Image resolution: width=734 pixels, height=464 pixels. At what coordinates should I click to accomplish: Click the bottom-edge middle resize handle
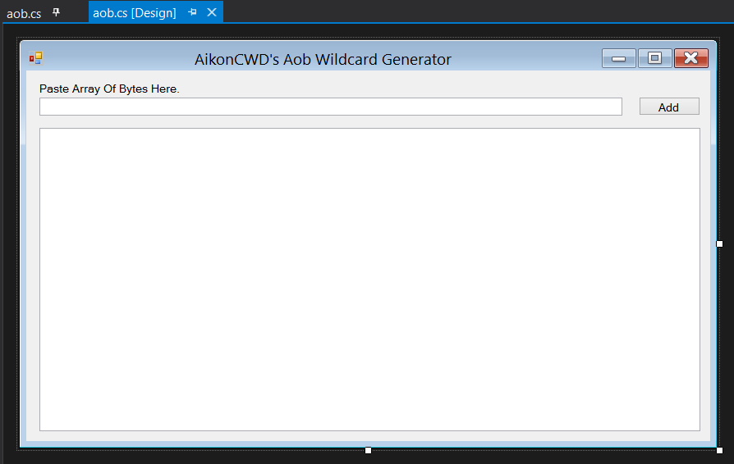368,450
